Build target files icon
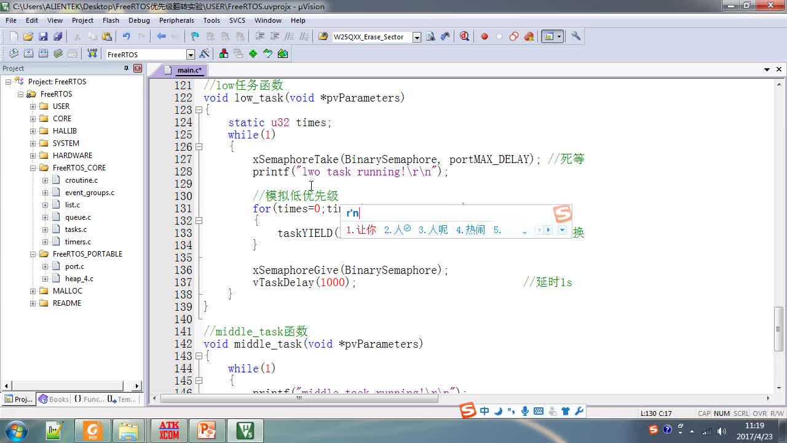Viewport: 787px width, 443px height. [x=28, y=54]
